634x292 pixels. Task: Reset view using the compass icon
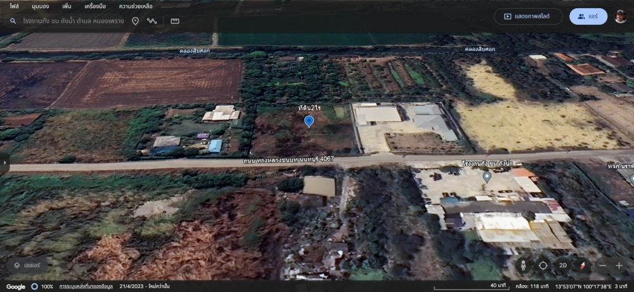click(x=581, y=265)
